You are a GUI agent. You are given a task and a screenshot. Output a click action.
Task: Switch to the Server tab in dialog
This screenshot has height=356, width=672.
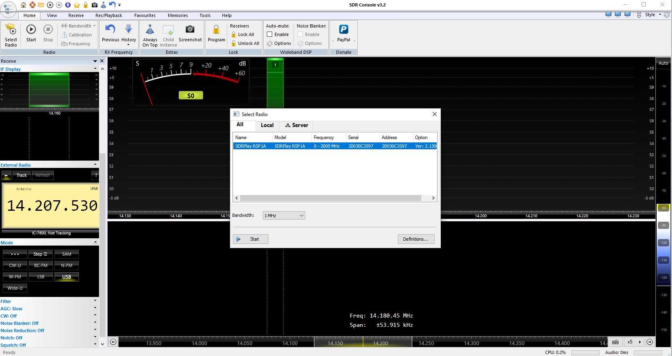(x=297, y=125)
